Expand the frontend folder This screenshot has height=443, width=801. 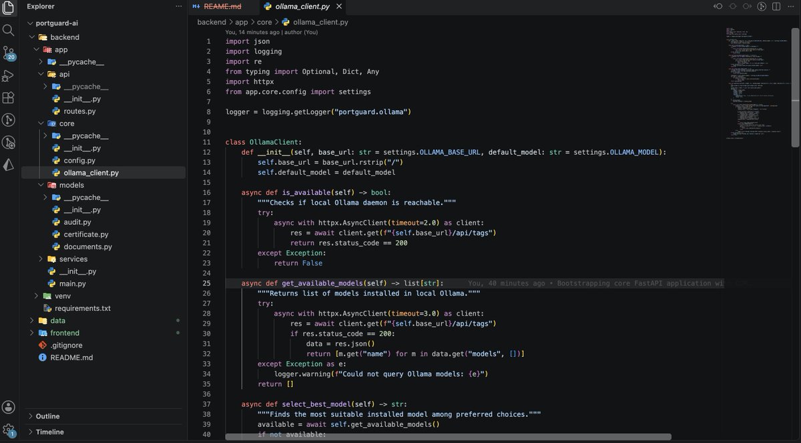pos(32,333)
